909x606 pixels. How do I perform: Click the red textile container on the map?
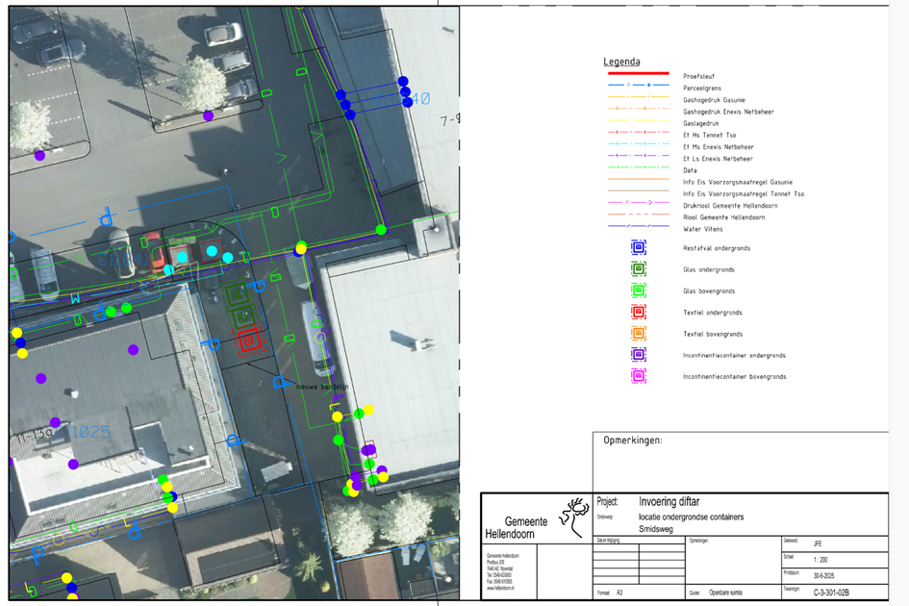248,339
